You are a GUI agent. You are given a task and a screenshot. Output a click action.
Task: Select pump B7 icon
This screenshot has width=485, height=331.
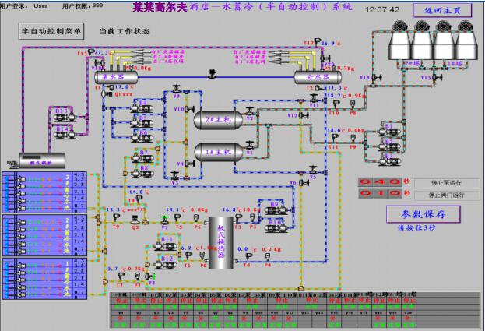pyautogui.click(x=142, y=158)
